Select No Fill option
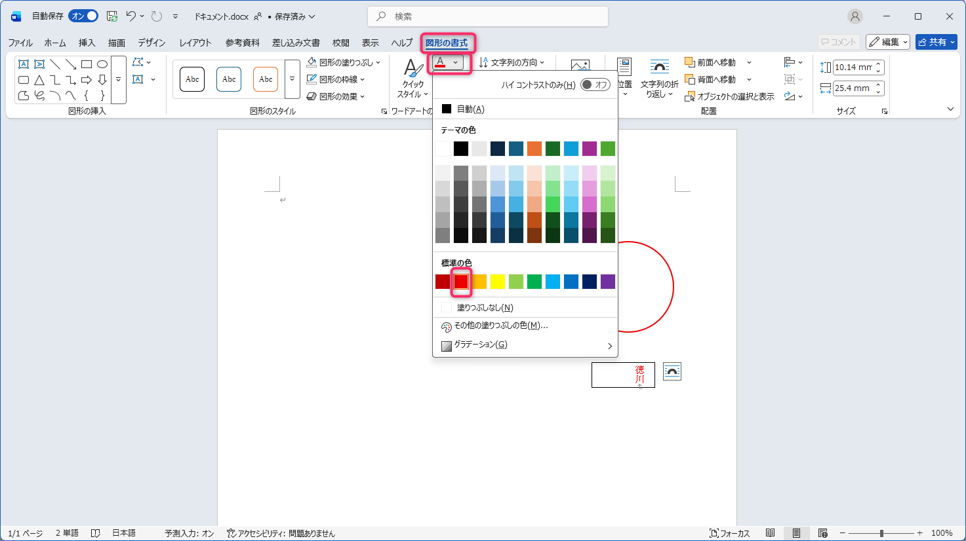This screenshot has width=966, height=541. click(485, 308)
